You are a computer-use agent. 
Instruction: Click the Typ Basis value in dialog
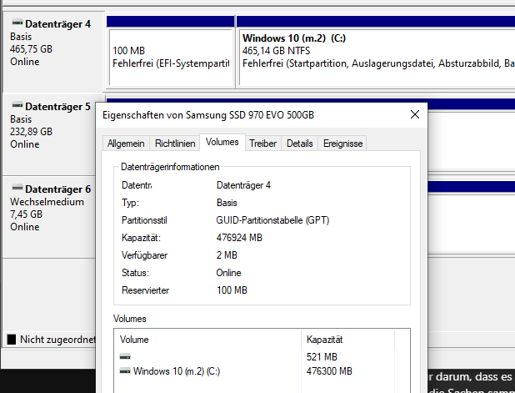coord(227,203)
